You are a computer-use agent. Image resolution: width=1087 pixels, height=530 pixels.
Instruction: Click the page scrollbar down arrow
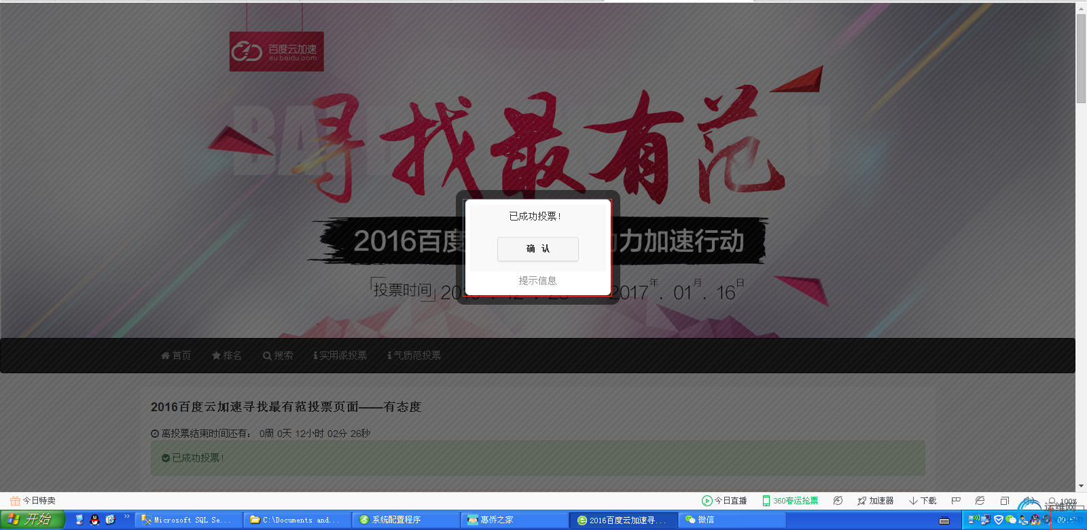(x=1081, y=486)
